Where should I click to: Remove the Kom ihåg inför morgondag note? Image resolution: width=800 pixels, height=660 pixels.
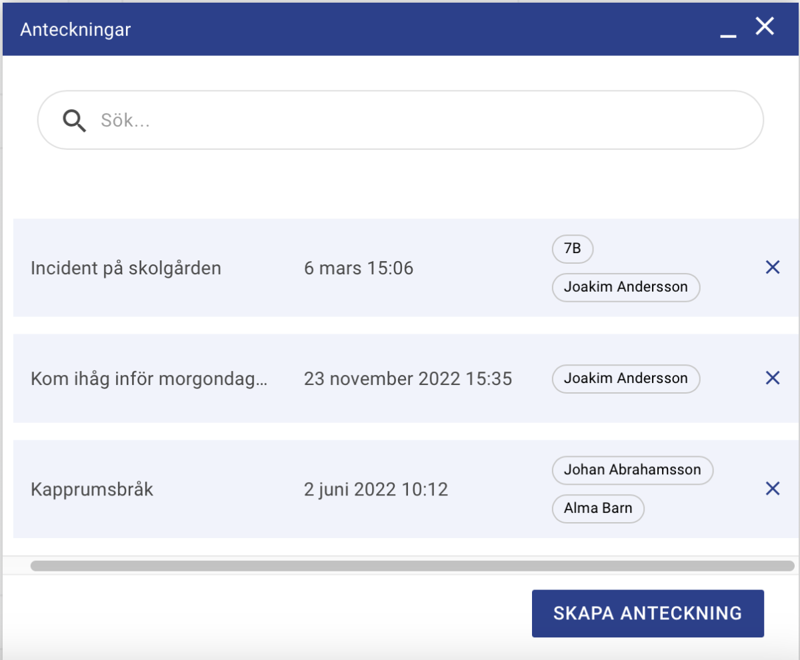[773, 378]
